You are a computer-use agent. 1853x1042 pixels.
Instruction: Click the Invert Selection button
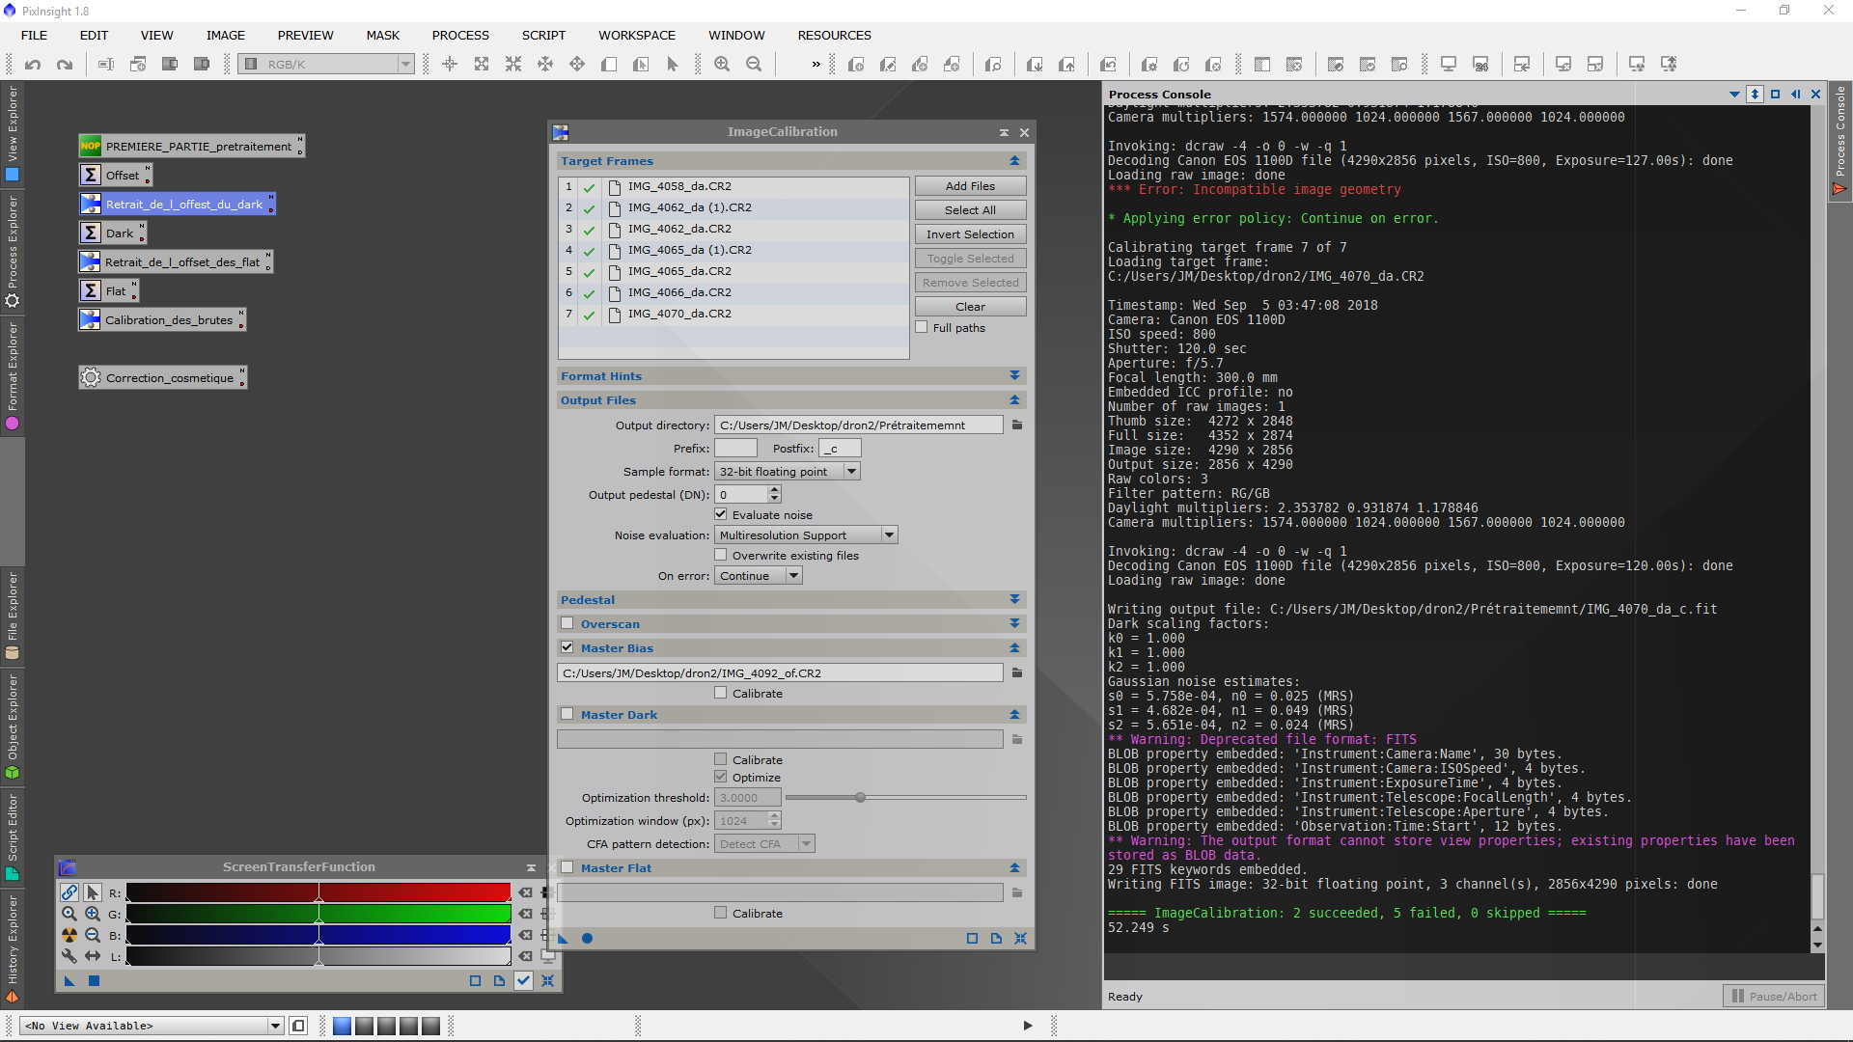tap(970, 234)
